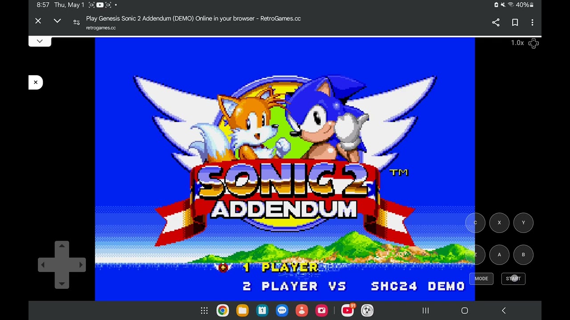Tap the B gamepad button

point(523,255)
